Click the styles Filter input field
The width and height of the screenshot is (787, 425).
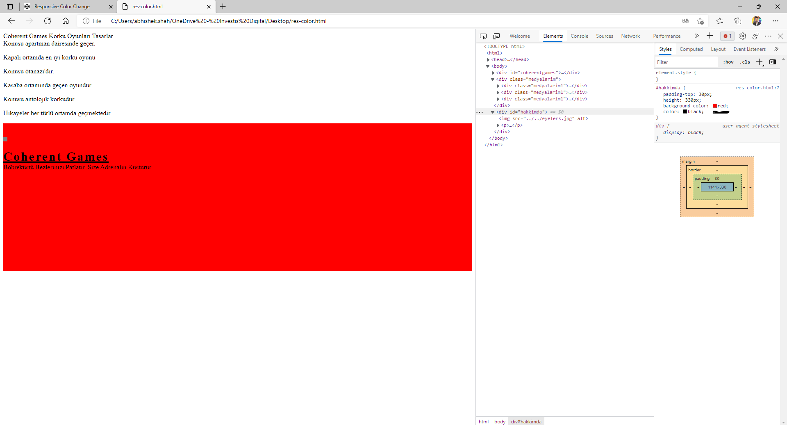coord(686,62)
